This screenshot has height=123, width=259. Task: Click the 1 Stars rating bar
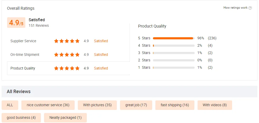coord(173,68)
